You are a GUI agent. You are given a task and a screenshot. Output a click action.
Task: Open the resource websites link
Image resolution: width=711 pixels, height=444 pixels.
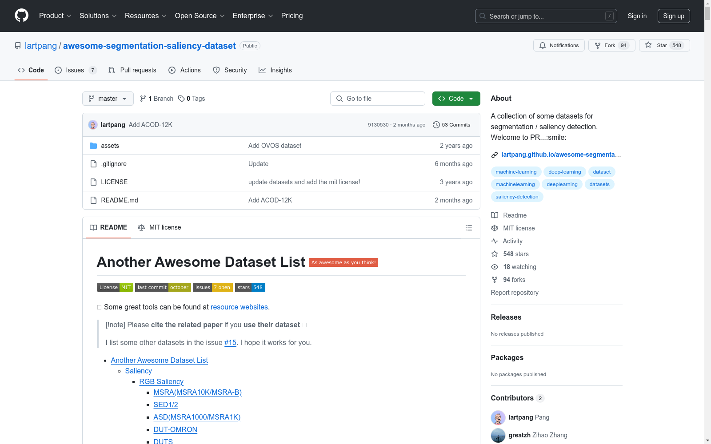[x=239, y=307]
